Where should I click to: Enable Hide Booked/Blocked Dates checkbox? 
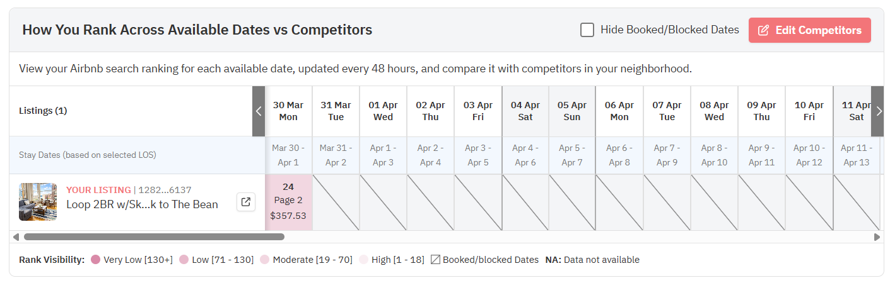[587, 30]
